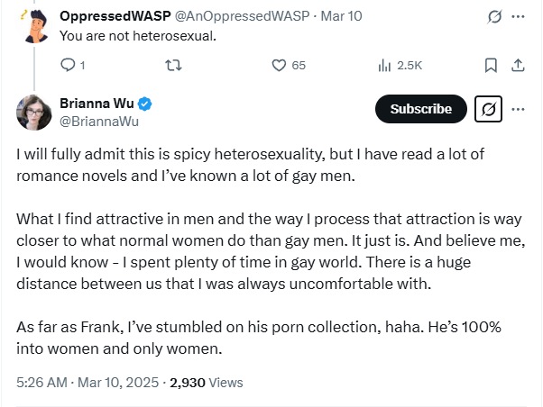The height and width of the screenshot is (407, 543).
Task: Open the @BriannaWu handle link
Action: [x=99, y=122]
